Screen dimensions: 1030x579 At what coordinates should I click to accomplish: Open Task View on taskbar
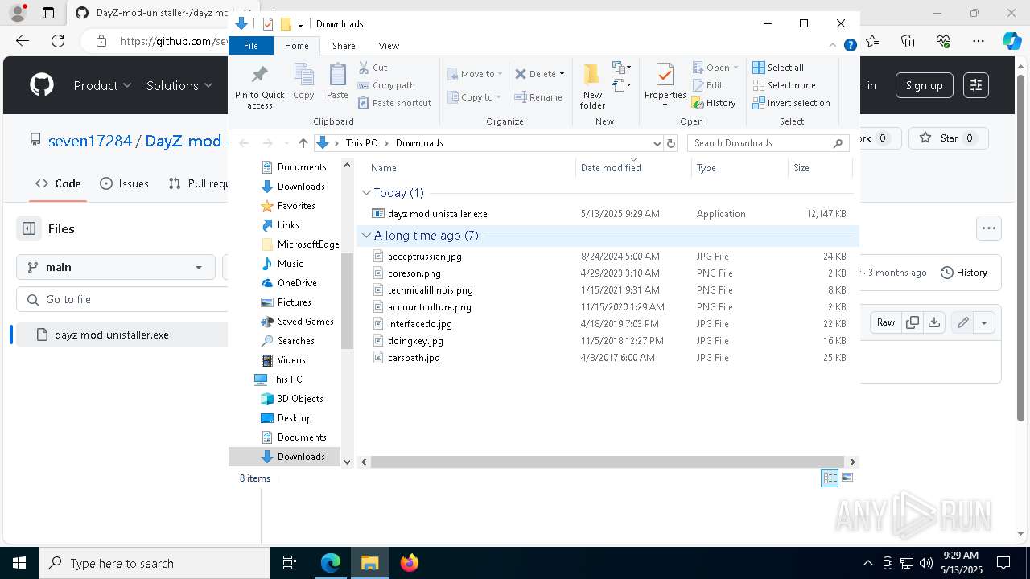coord(290,563)
